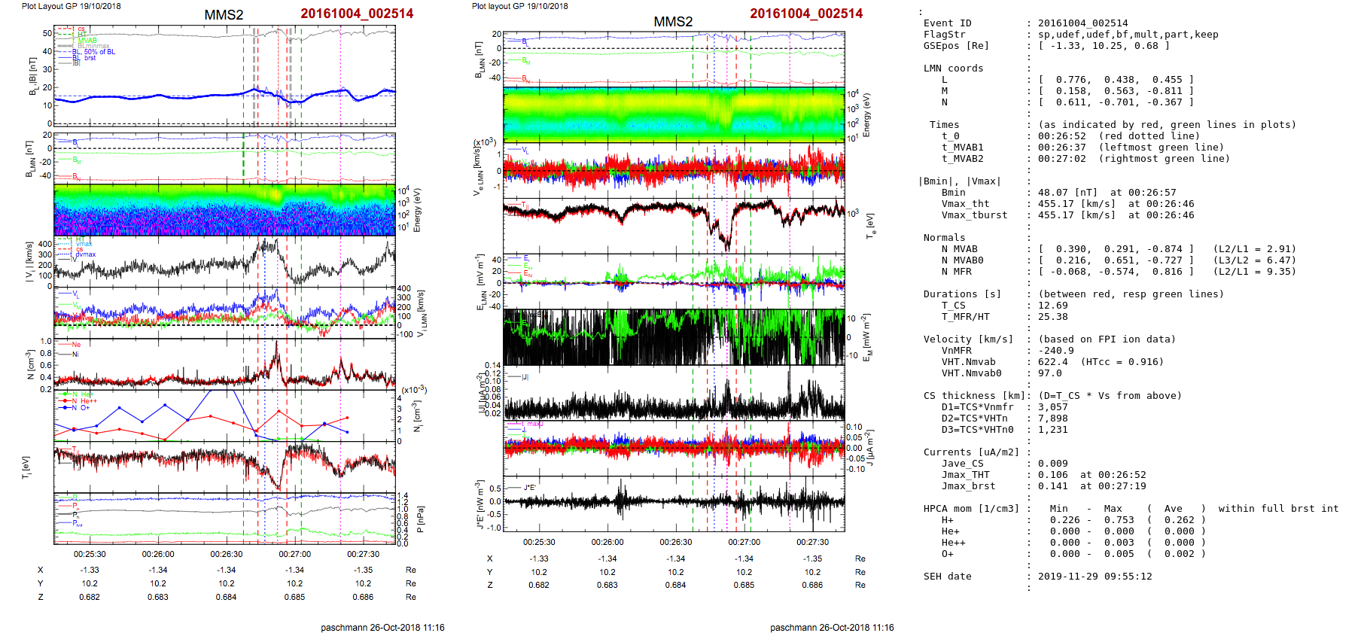The width and height of the screenshot is (1358, 633).
Task: Click the Velocity [km/s] heading
Action: click(968, 339)
